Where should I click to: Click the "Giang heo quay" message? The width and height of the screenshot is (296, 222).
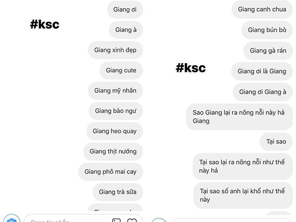point(114,131)
